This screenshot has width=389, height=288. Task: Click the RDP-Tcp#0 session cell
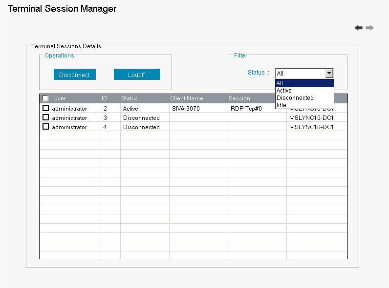tap(246, 108)
